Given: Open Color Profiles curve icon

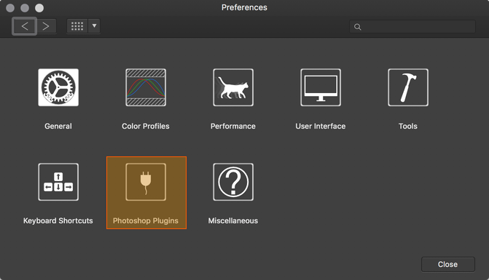Looking at the screenshot, I should click(x=146, y=87).
